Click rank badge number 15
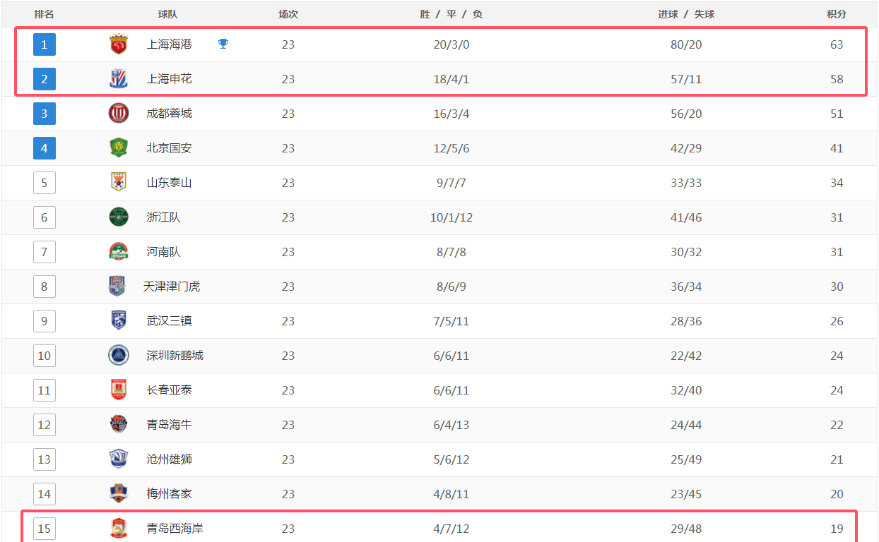Viewport: 879px width, 542px height. (45, 529)
